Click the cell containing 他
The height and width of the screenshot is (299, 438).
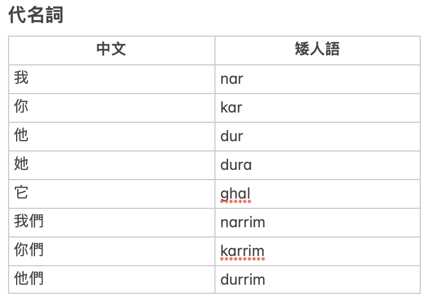[112, 137]
